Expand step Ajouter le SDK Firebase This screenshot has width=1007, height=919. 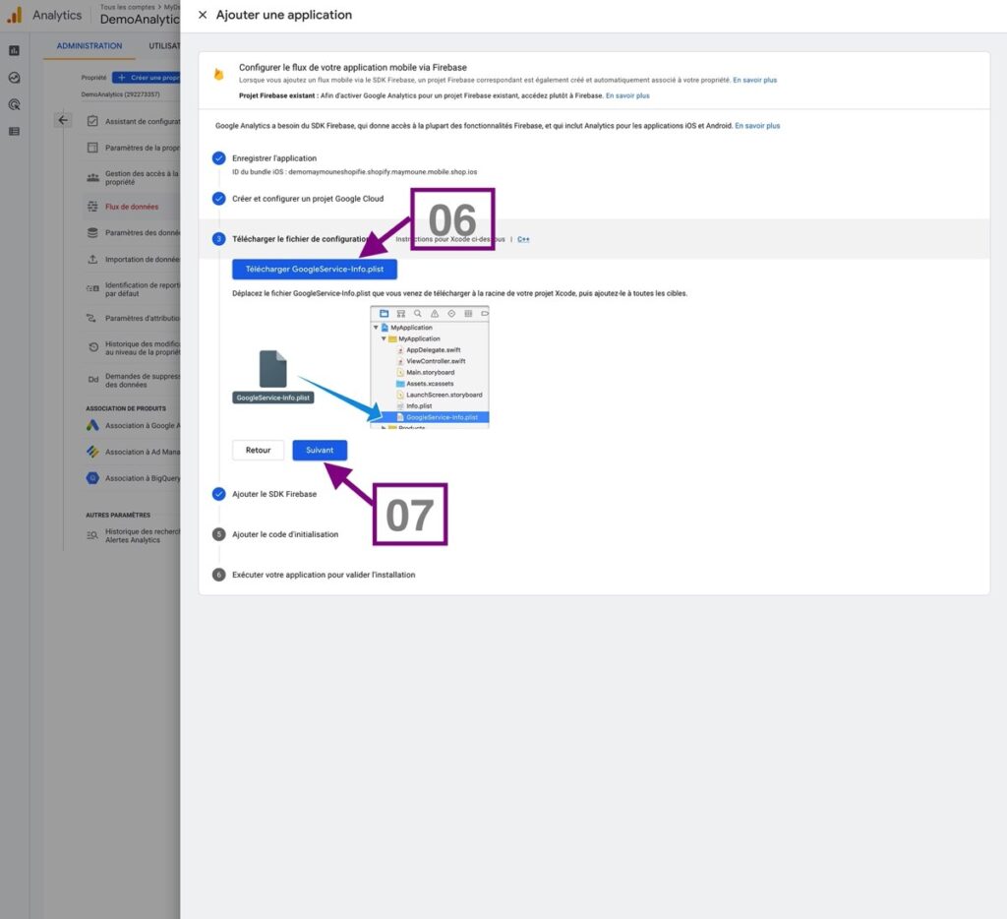(x=274, y=494)
